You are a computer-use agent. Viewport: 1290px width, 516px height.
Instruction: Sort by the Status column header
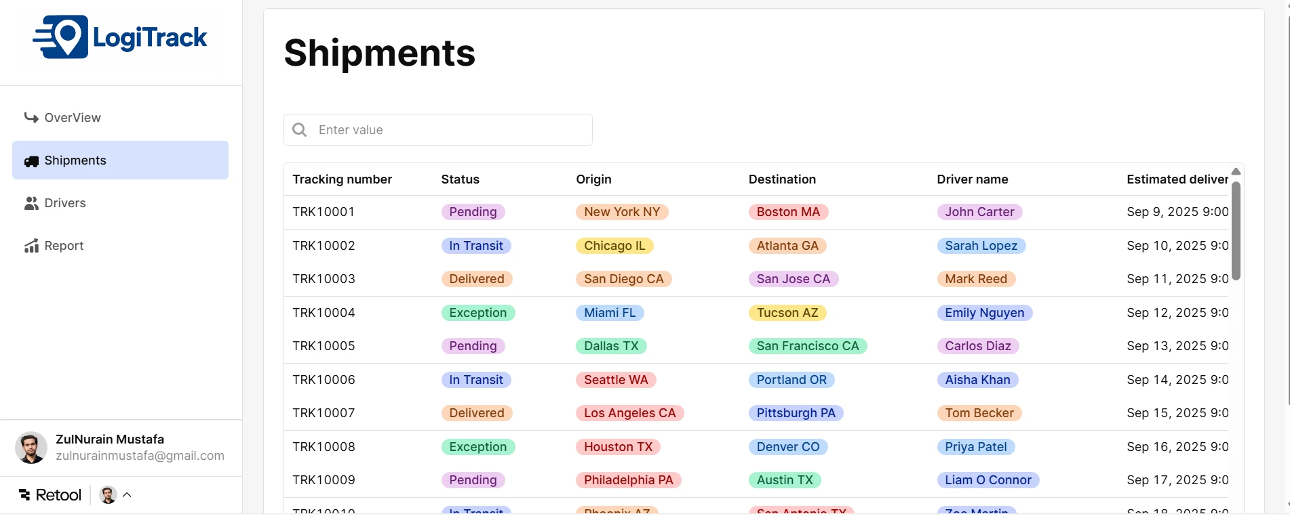pos(461,179)
